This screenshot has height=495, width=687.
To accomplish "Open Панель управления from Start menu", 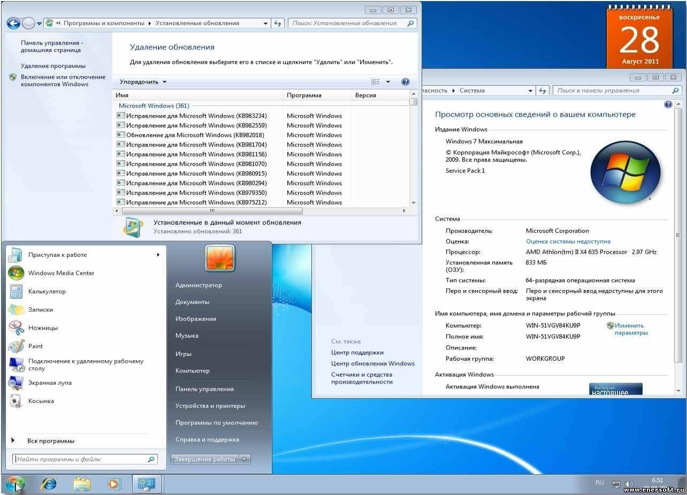I will coord(204,389).
